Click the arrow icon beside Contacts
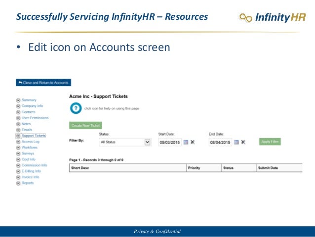 (18, 112)
